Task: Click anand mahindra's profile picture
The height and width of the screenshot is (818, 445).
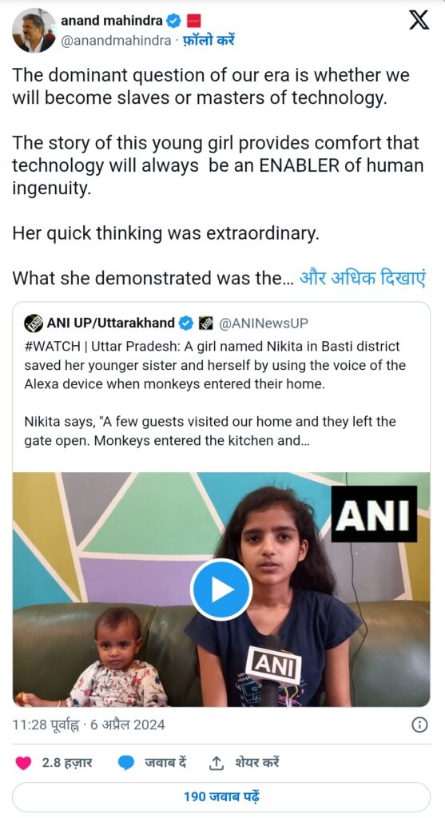Action: point(34,31)
